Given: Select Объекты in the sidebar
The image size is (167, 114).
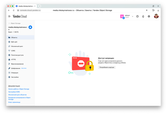Looking at the screenshot, I should click(14, 37).
